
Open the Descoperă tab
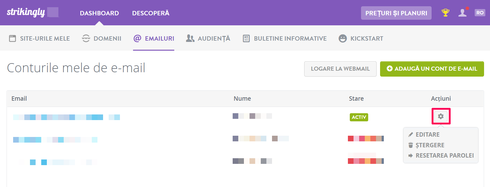click(151, 13)
